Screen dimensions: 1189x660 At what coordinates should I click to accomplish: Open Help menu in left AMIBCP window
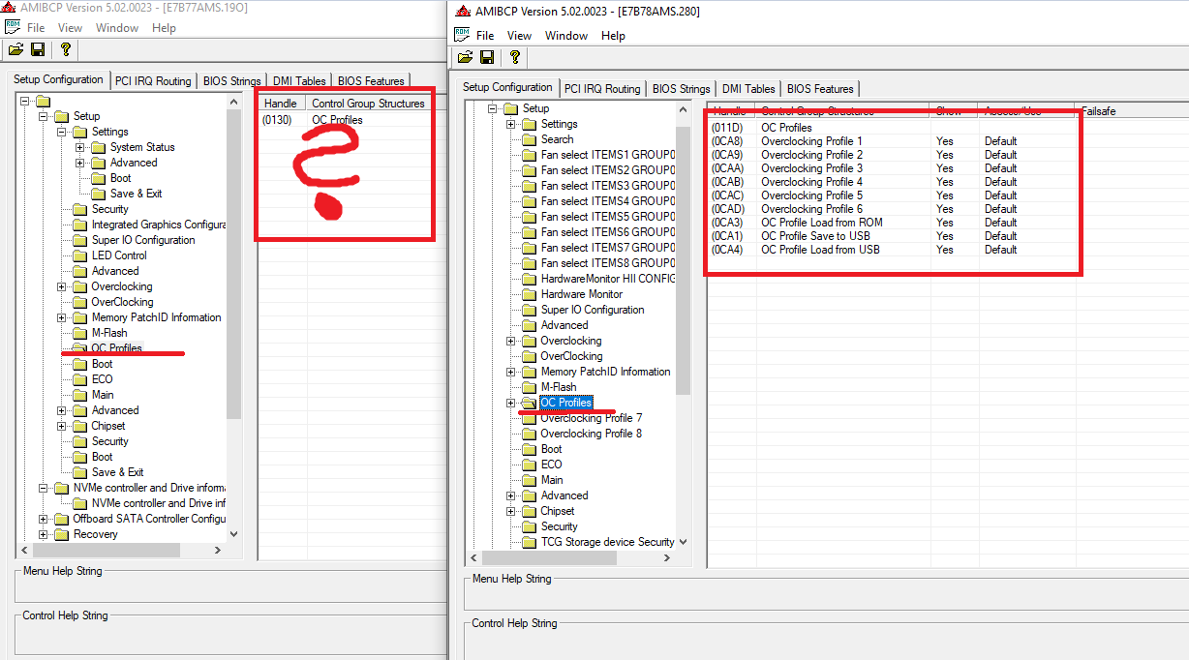tap(164, 27)
